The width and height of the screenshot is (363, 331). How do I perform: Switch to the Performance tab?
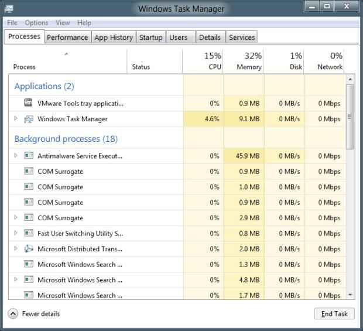(x=67, y=37)
